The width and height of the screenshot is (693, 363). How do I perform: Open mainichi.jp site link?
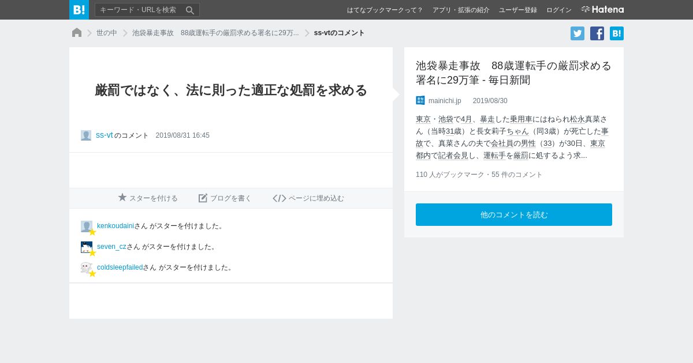[445, 101]
